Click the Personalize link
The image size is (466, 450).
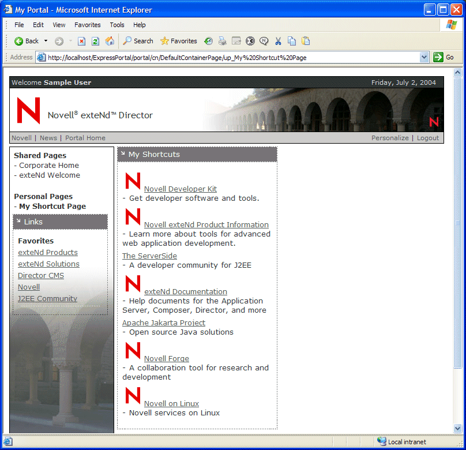coord(390,138)
